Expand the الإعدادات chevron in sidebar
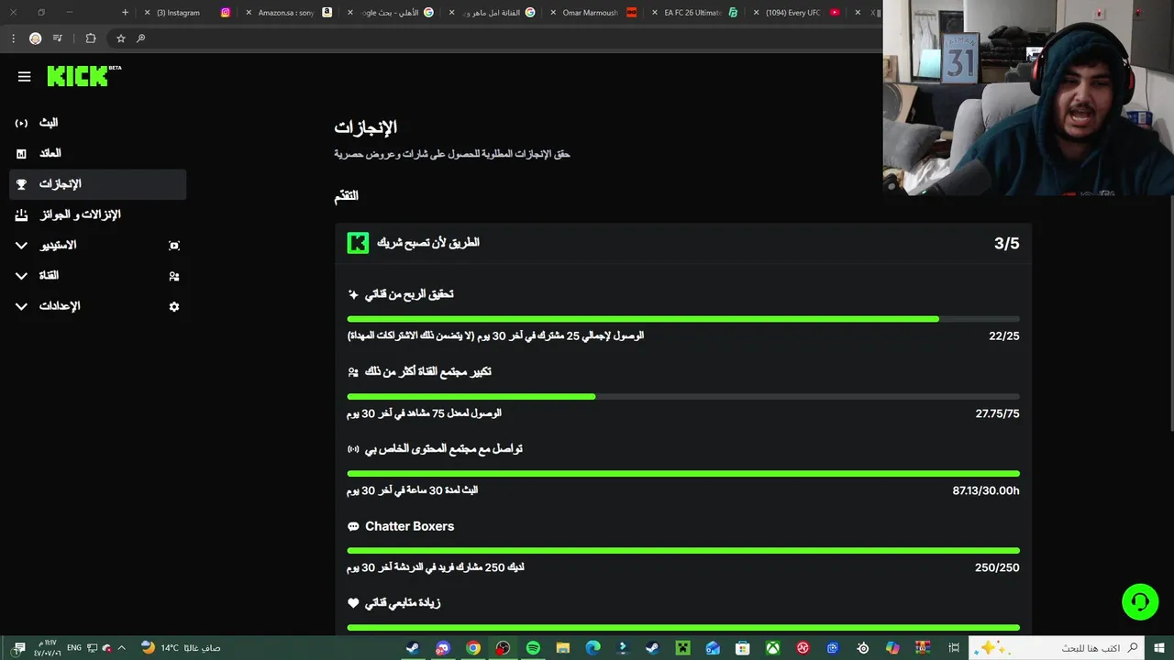The height and width of the screenshot is (660, 1174). pyautogui.click(x=21, y=306)
